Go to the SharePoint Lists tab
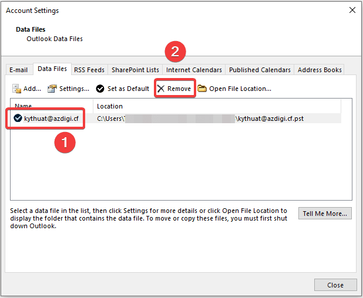Image resolution: width=363 pixels, height=298 pixels. [x=135, y=70]
